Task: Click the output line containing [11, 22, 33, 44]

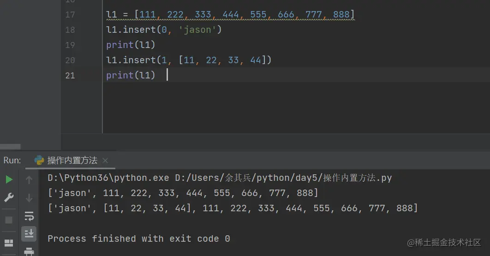Action: point(233,208)
